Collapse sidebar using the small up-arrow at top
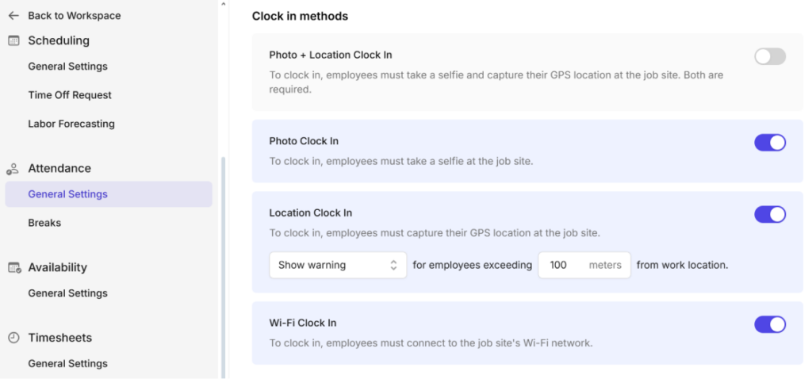Image resolution: width=812 pixels, height=379 pixels. click(223, 4)
